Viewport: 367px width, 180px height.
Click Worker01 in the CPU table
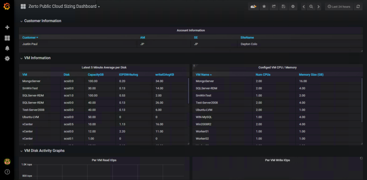[x=202, y=131]
